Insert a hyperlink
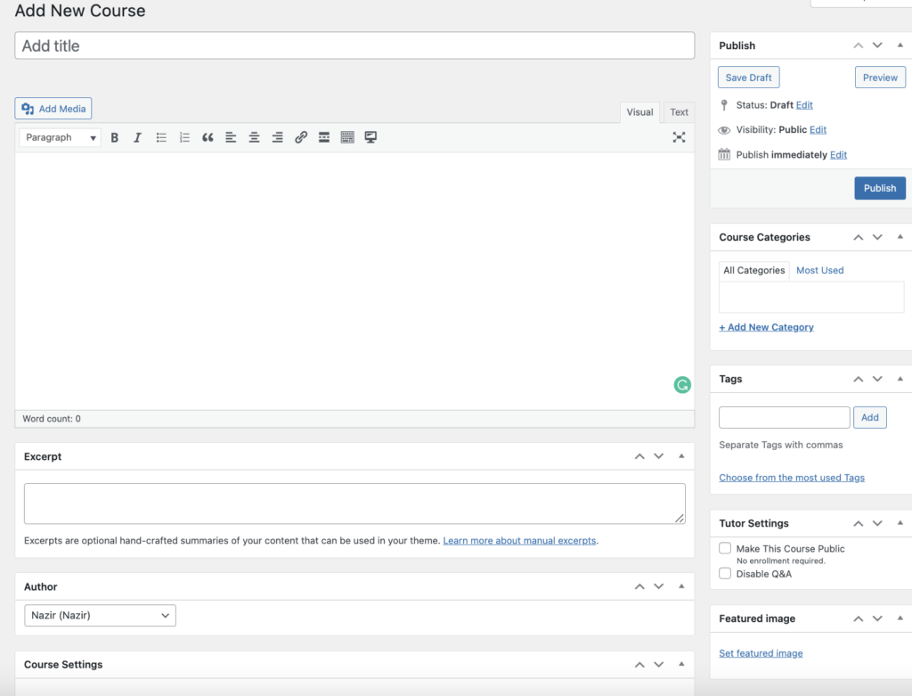Image resolution: width=912 pixels, height=696 pixels. click(301, 137)
